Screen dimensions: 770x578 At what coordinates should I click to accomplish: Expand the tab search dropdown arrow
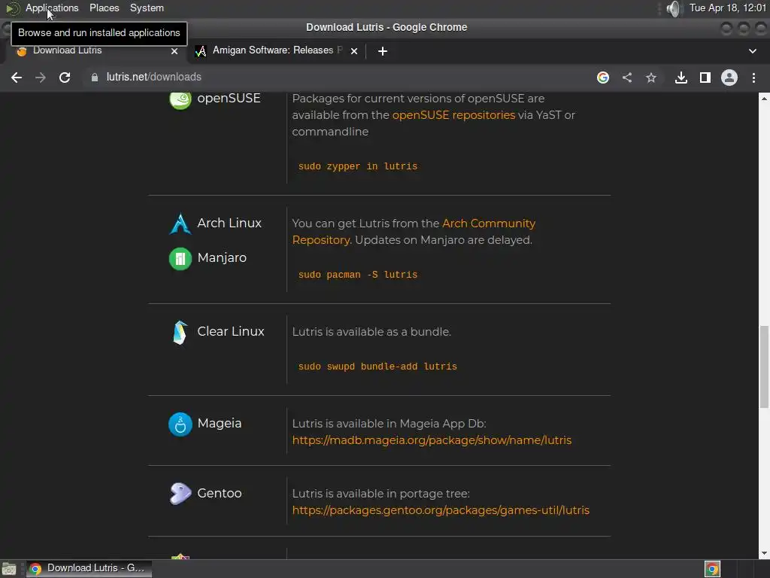pos(752,51)
